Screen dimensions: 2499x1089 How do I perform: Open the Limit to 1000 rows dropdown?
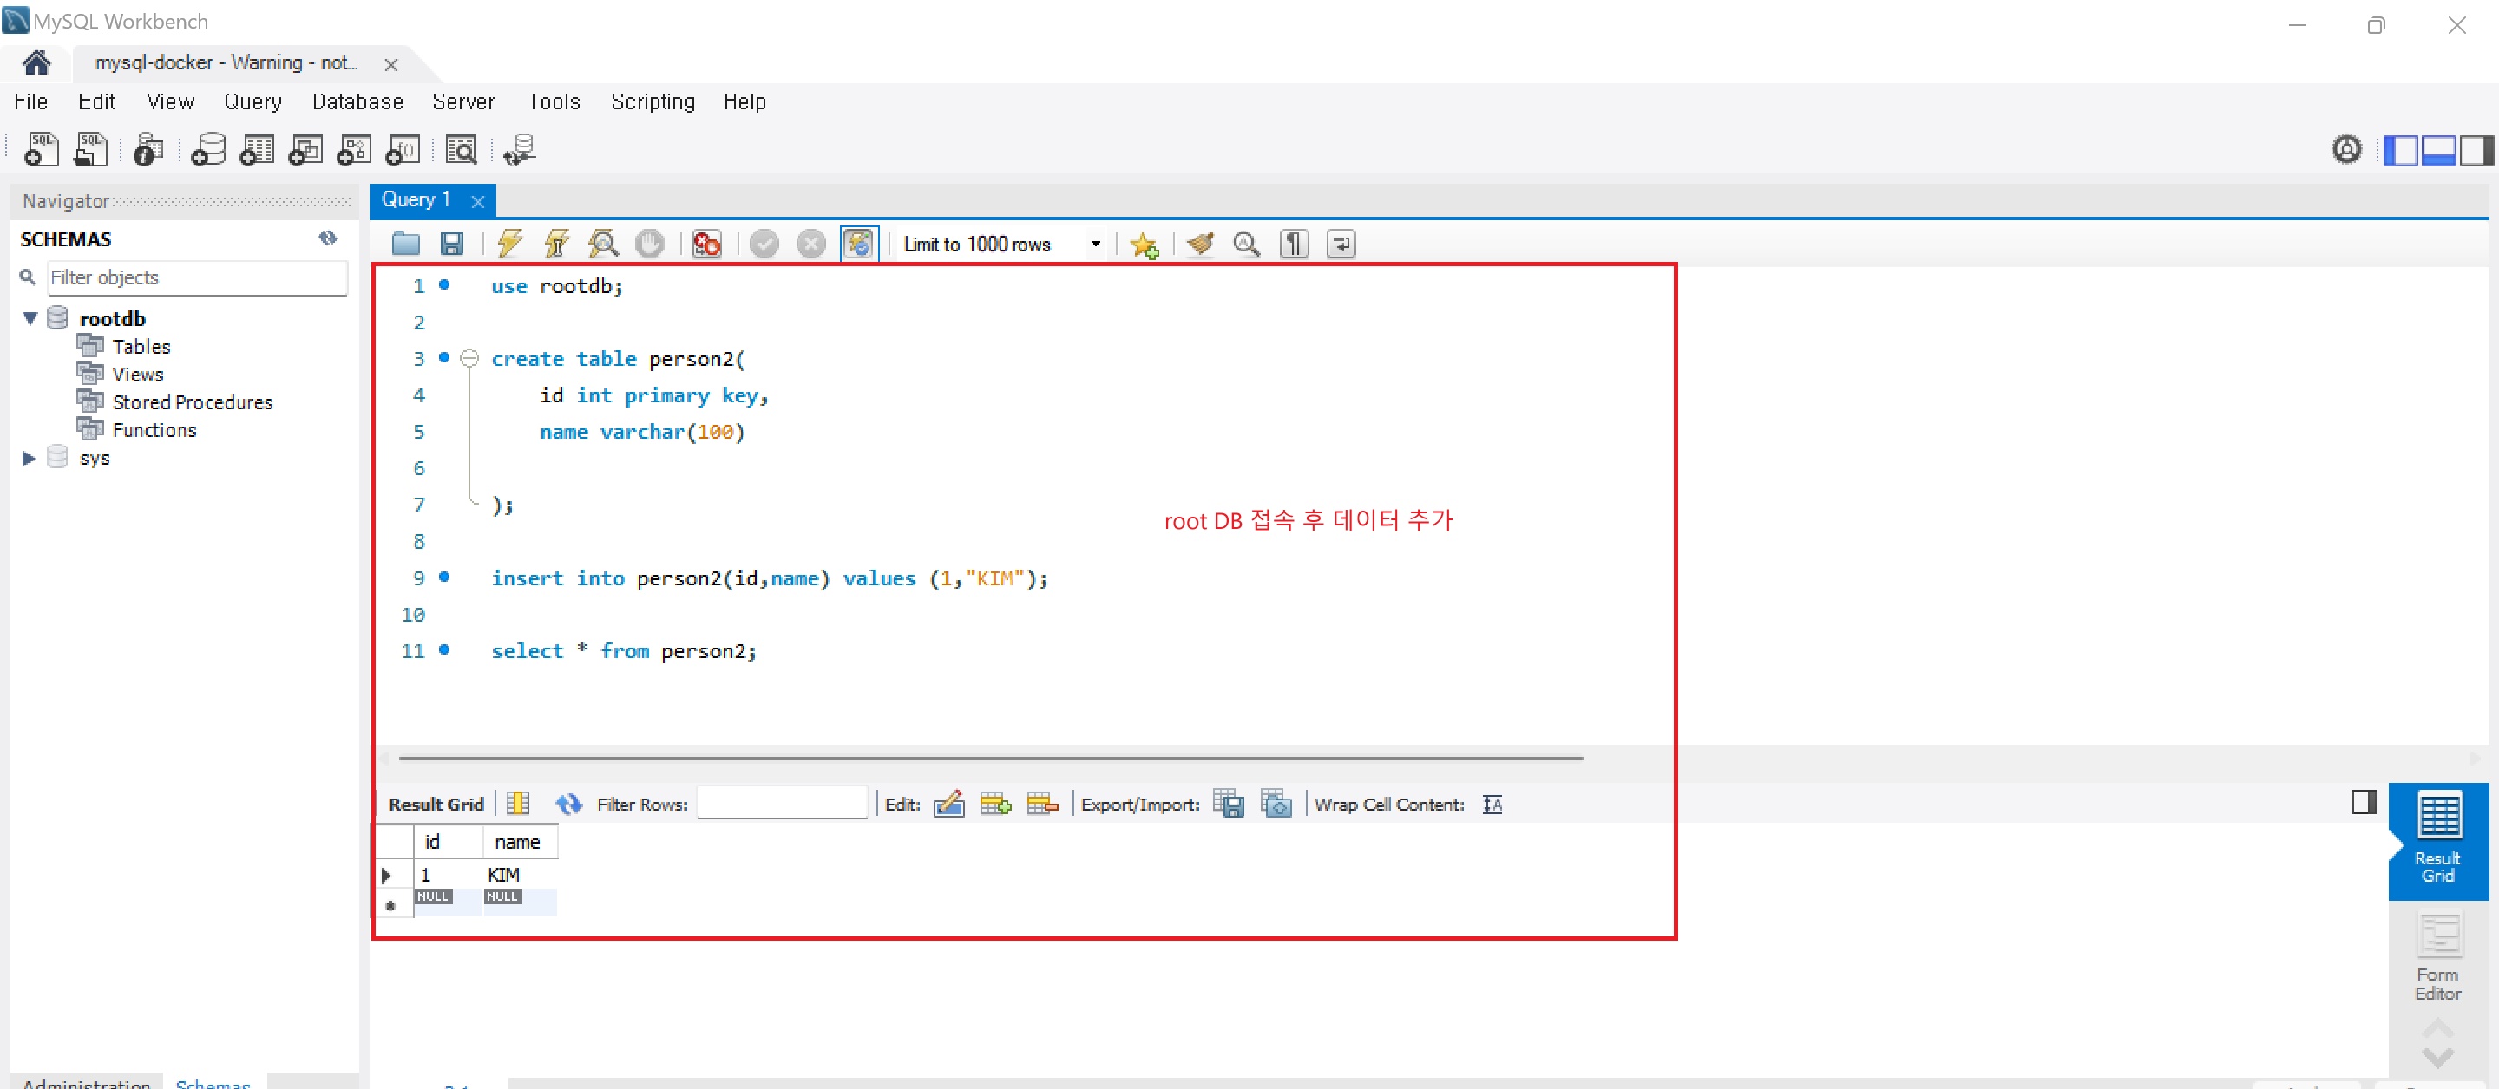1095,245
